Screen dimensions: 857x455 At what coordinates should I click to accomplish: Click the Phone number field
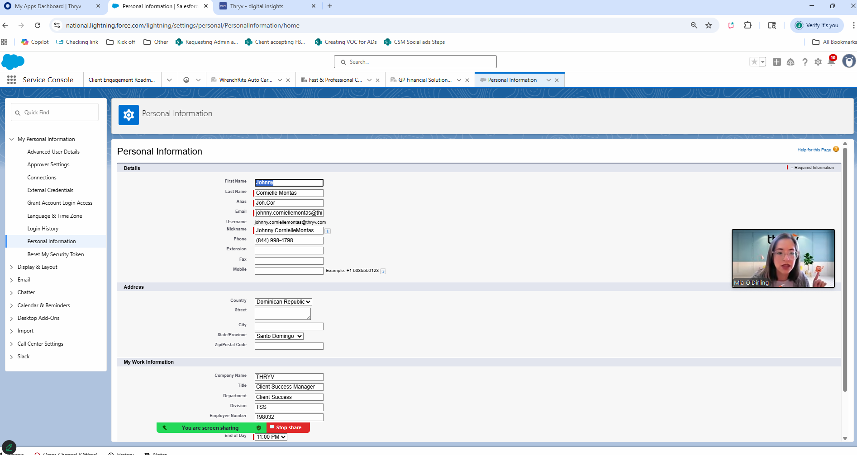289,240
